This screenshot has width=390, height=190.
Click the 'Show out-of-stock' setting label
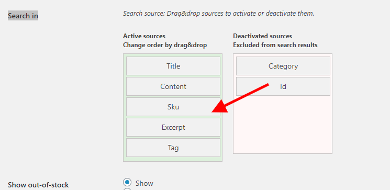click(x=38, y=185)
